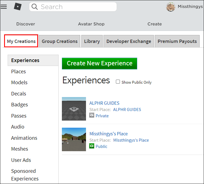Click the Public status link
Image resolution: width=204 pixels, height=184 pixels.
tap(102, 147)
